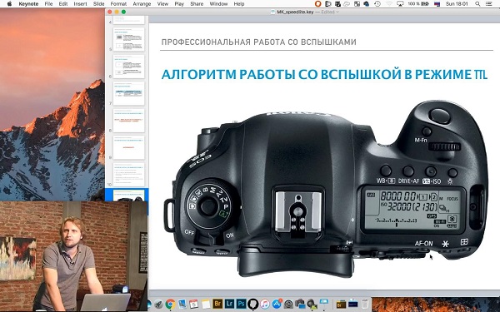500x312 pixels.
Task: Open the Arrange menu
Action: [142, 4]
